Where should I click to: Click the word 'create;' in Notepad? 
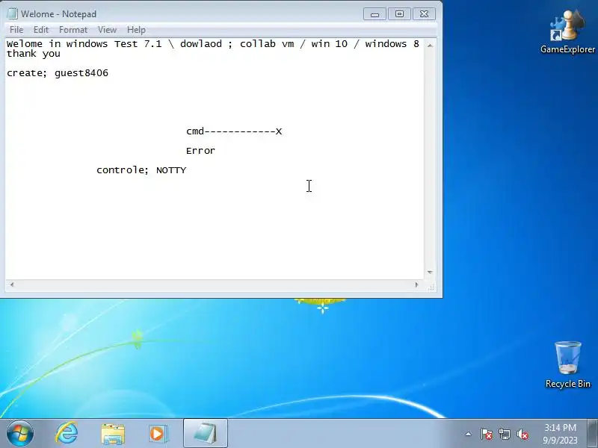tap(27, 72)
